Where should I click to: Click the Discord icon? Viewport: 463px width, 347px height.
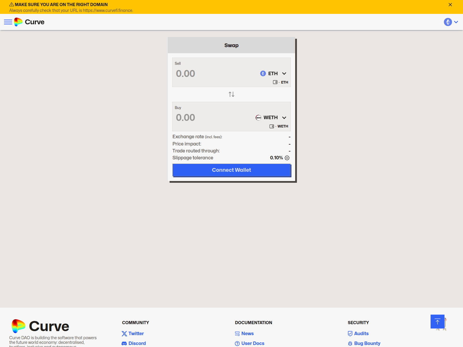click(x=124, y=344)
